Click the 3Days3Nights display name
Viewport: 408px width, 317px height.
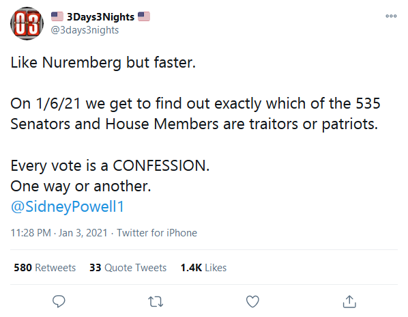(100, 17)
